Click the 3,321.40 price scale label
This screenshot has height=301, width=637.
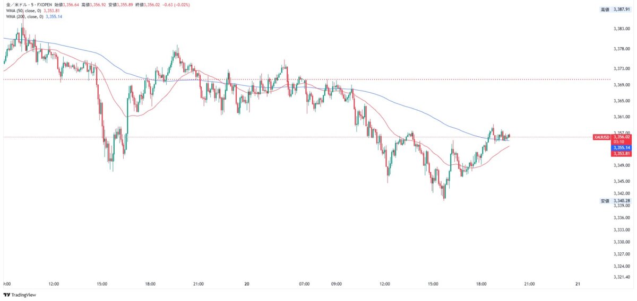click(x=621, y=277)
